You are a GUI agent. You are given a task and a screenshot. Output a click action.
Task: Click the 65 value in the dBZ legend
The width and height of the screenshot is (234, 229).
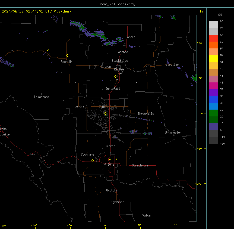[x=222, y=35]
